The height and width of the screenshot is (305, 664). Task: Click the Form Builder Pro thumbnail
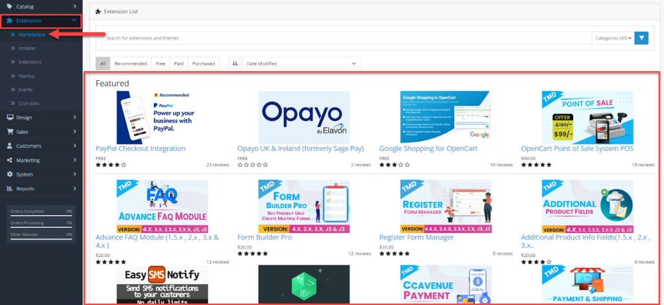click(304, 207)
